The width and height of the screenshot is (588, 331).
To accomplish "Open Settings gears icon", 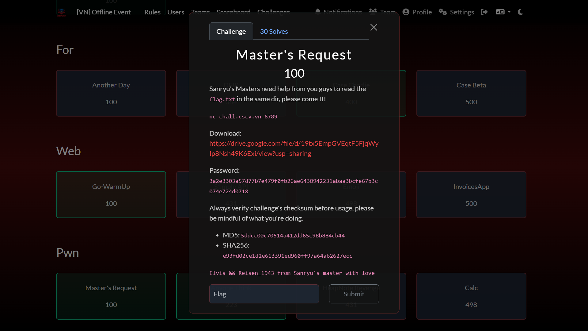I will pyautogui.click(x=442, y=12).
